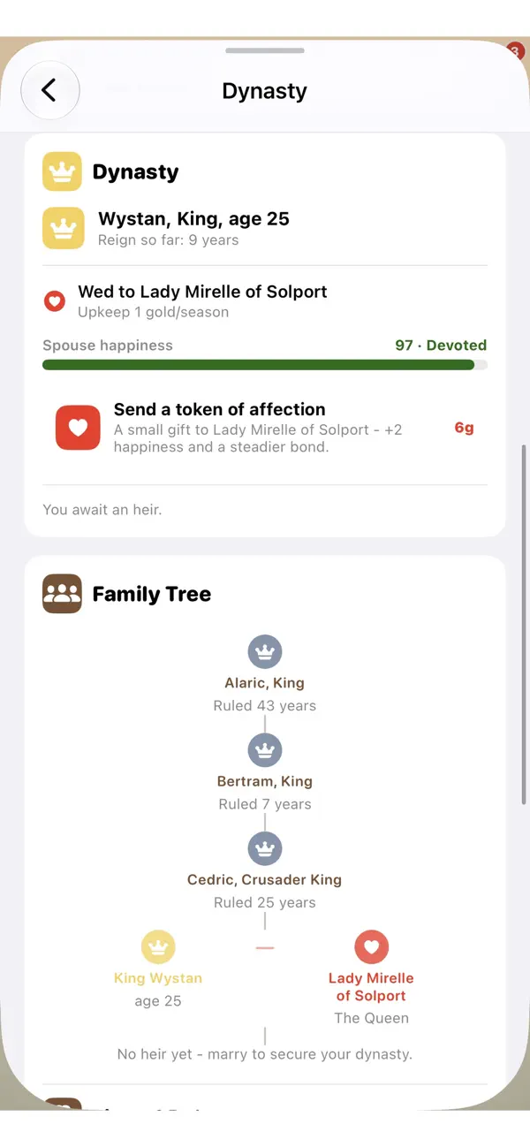The width and height of the screenshot is (530, 1147).
Task: Select the crown icon beside Wystan, King
Action: [64, 228]
